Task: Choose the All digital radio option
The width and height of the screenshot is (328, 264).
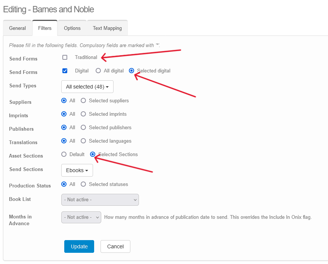Action: tap(98, 71)
